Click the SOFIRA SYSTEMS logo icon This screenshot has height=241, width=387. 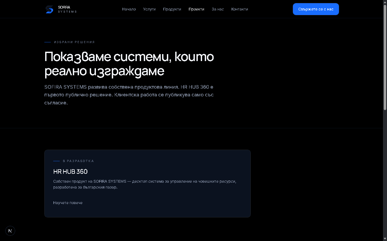click(x=49, y=9)
